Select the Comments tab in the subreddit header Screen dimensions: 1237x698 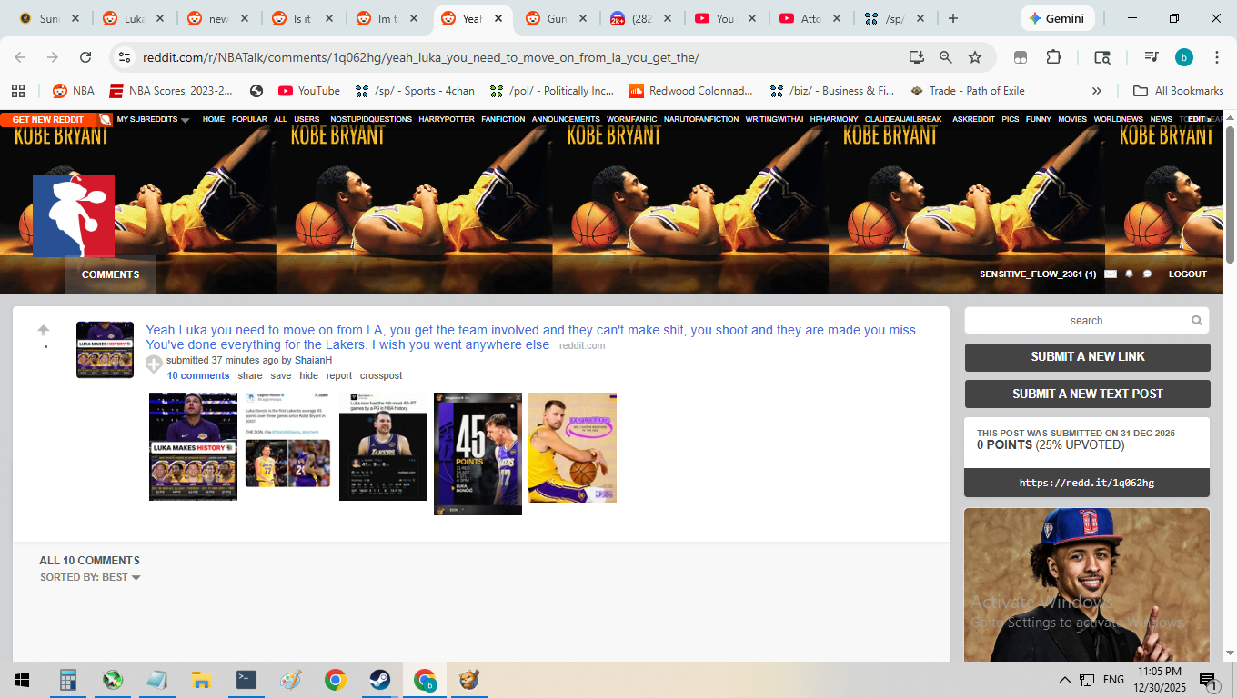pyautogui.click(x=110, y=274)
